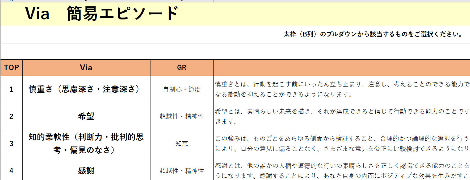
Task: Select the title cell 'Via 簡易エピソード'
Action: pyautogui.click(x=102, y=14)
